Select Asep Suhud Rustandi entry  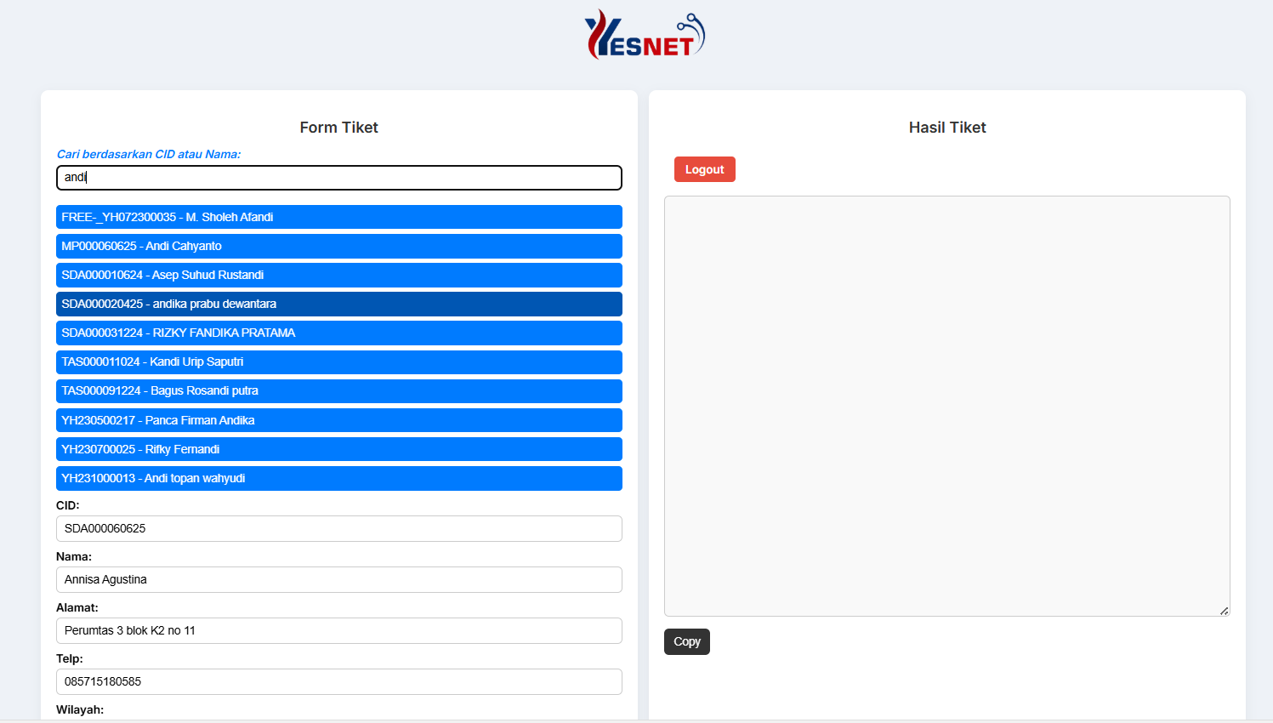pos(338,275)
